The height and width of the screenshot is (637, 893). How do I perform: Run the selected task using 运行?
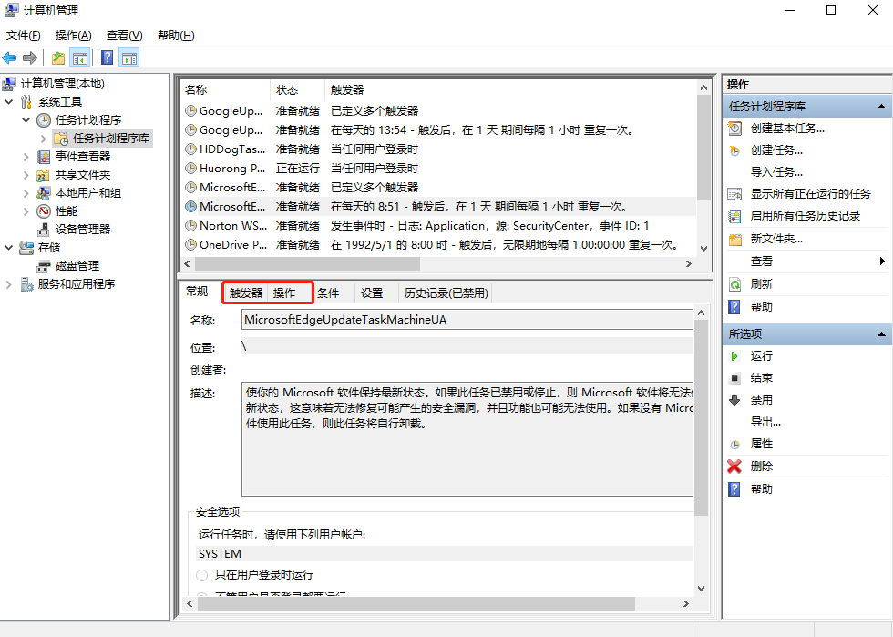(x=760, y=356)
